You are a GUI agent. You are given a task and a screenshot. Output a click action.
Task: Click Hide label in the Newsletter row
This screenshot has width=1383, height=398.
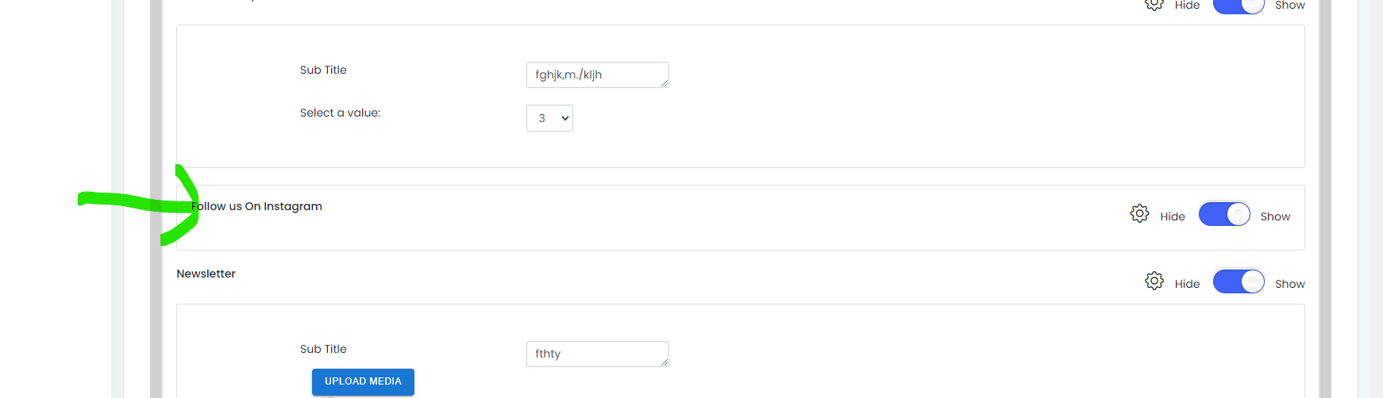1187,284
